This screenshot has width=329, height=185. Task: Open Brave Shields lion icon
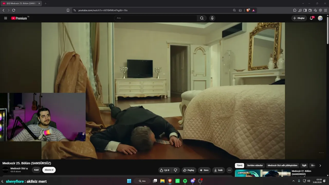[248, 10]
